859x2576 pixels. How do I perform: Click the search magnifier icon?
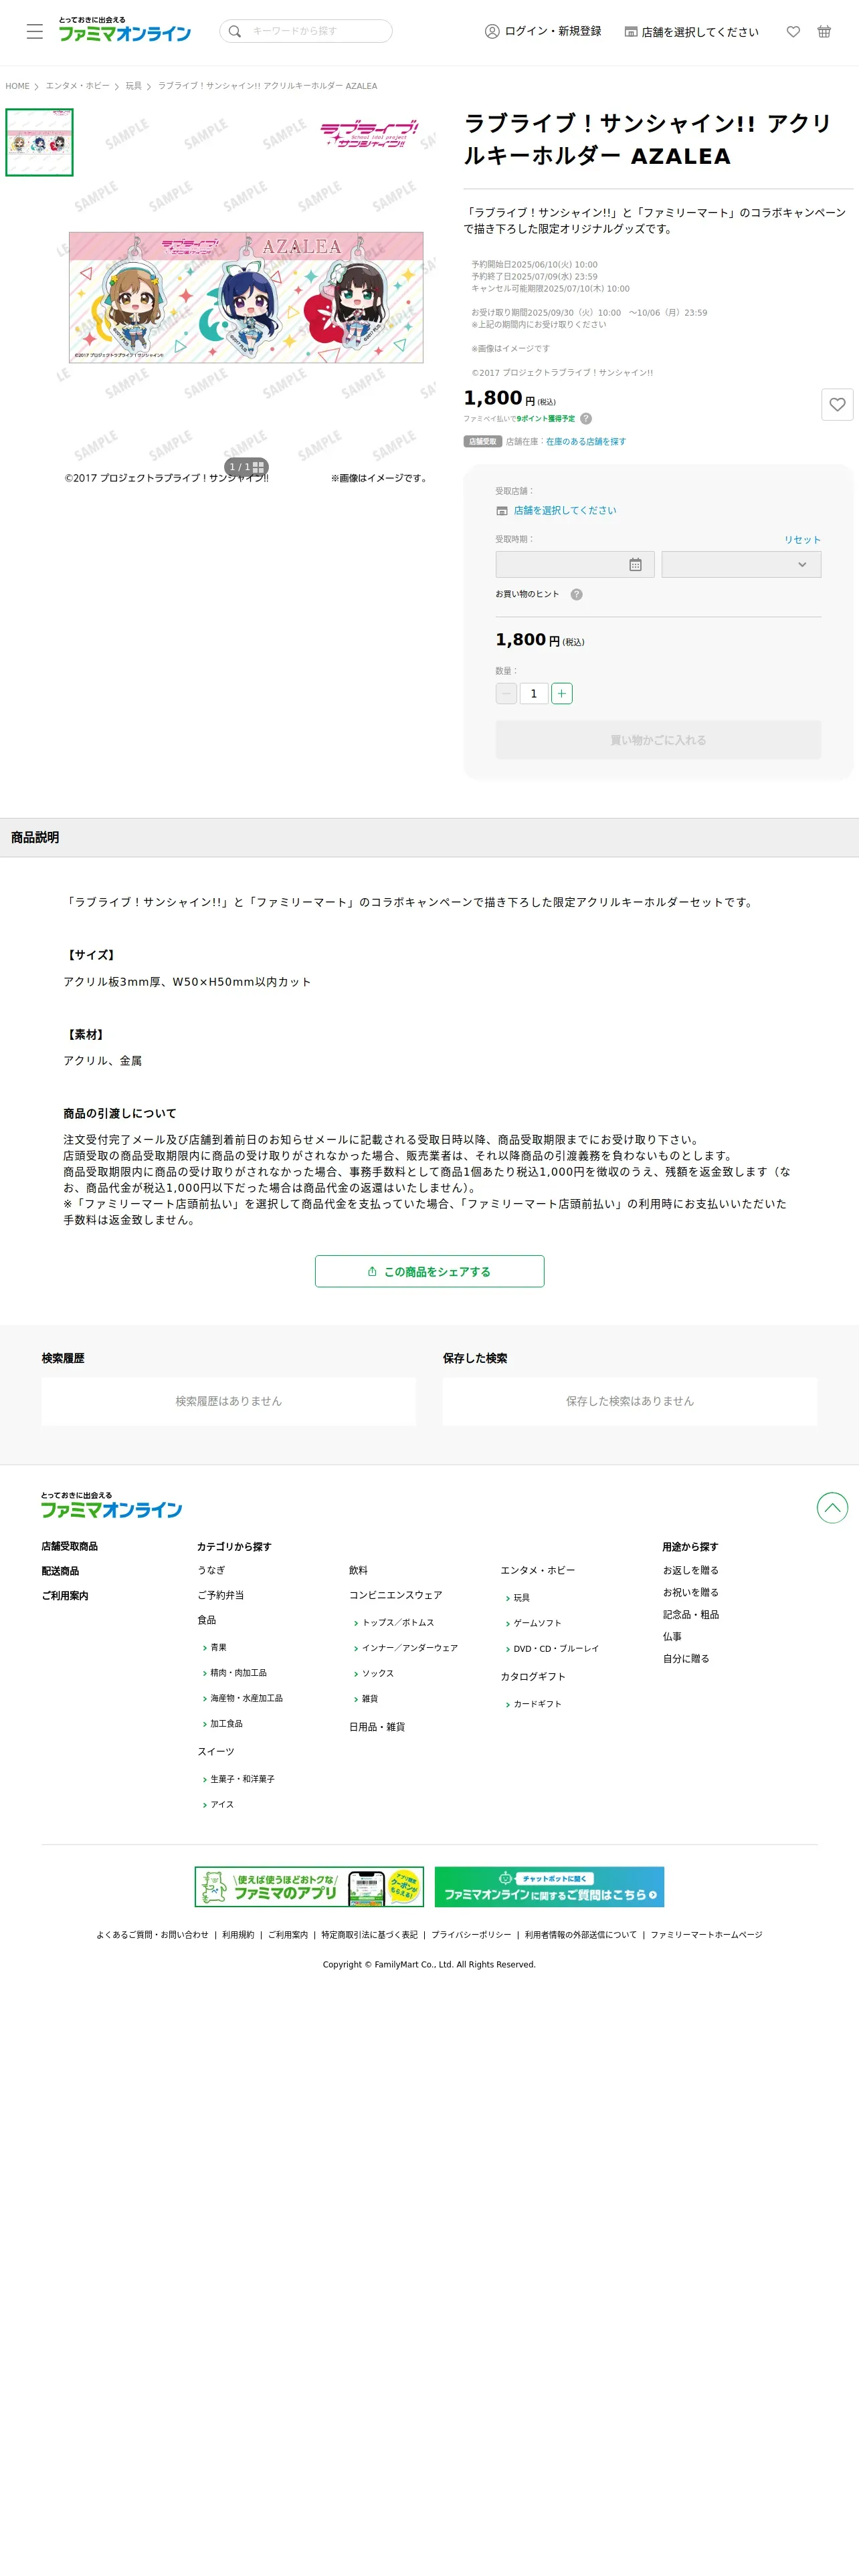click(x=235, y=31)
